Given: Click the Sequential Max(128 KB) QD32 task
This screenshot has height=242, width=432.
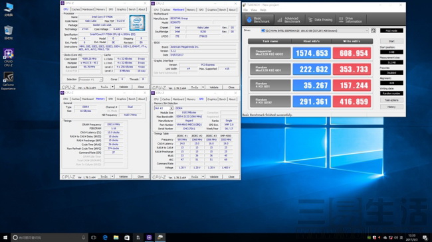Looking at the screenshot, I should (x=270, y=53).
